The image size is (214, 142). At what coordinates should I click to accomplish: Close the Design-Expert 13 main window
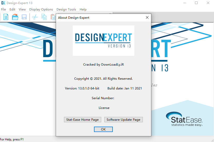point(208,3)
